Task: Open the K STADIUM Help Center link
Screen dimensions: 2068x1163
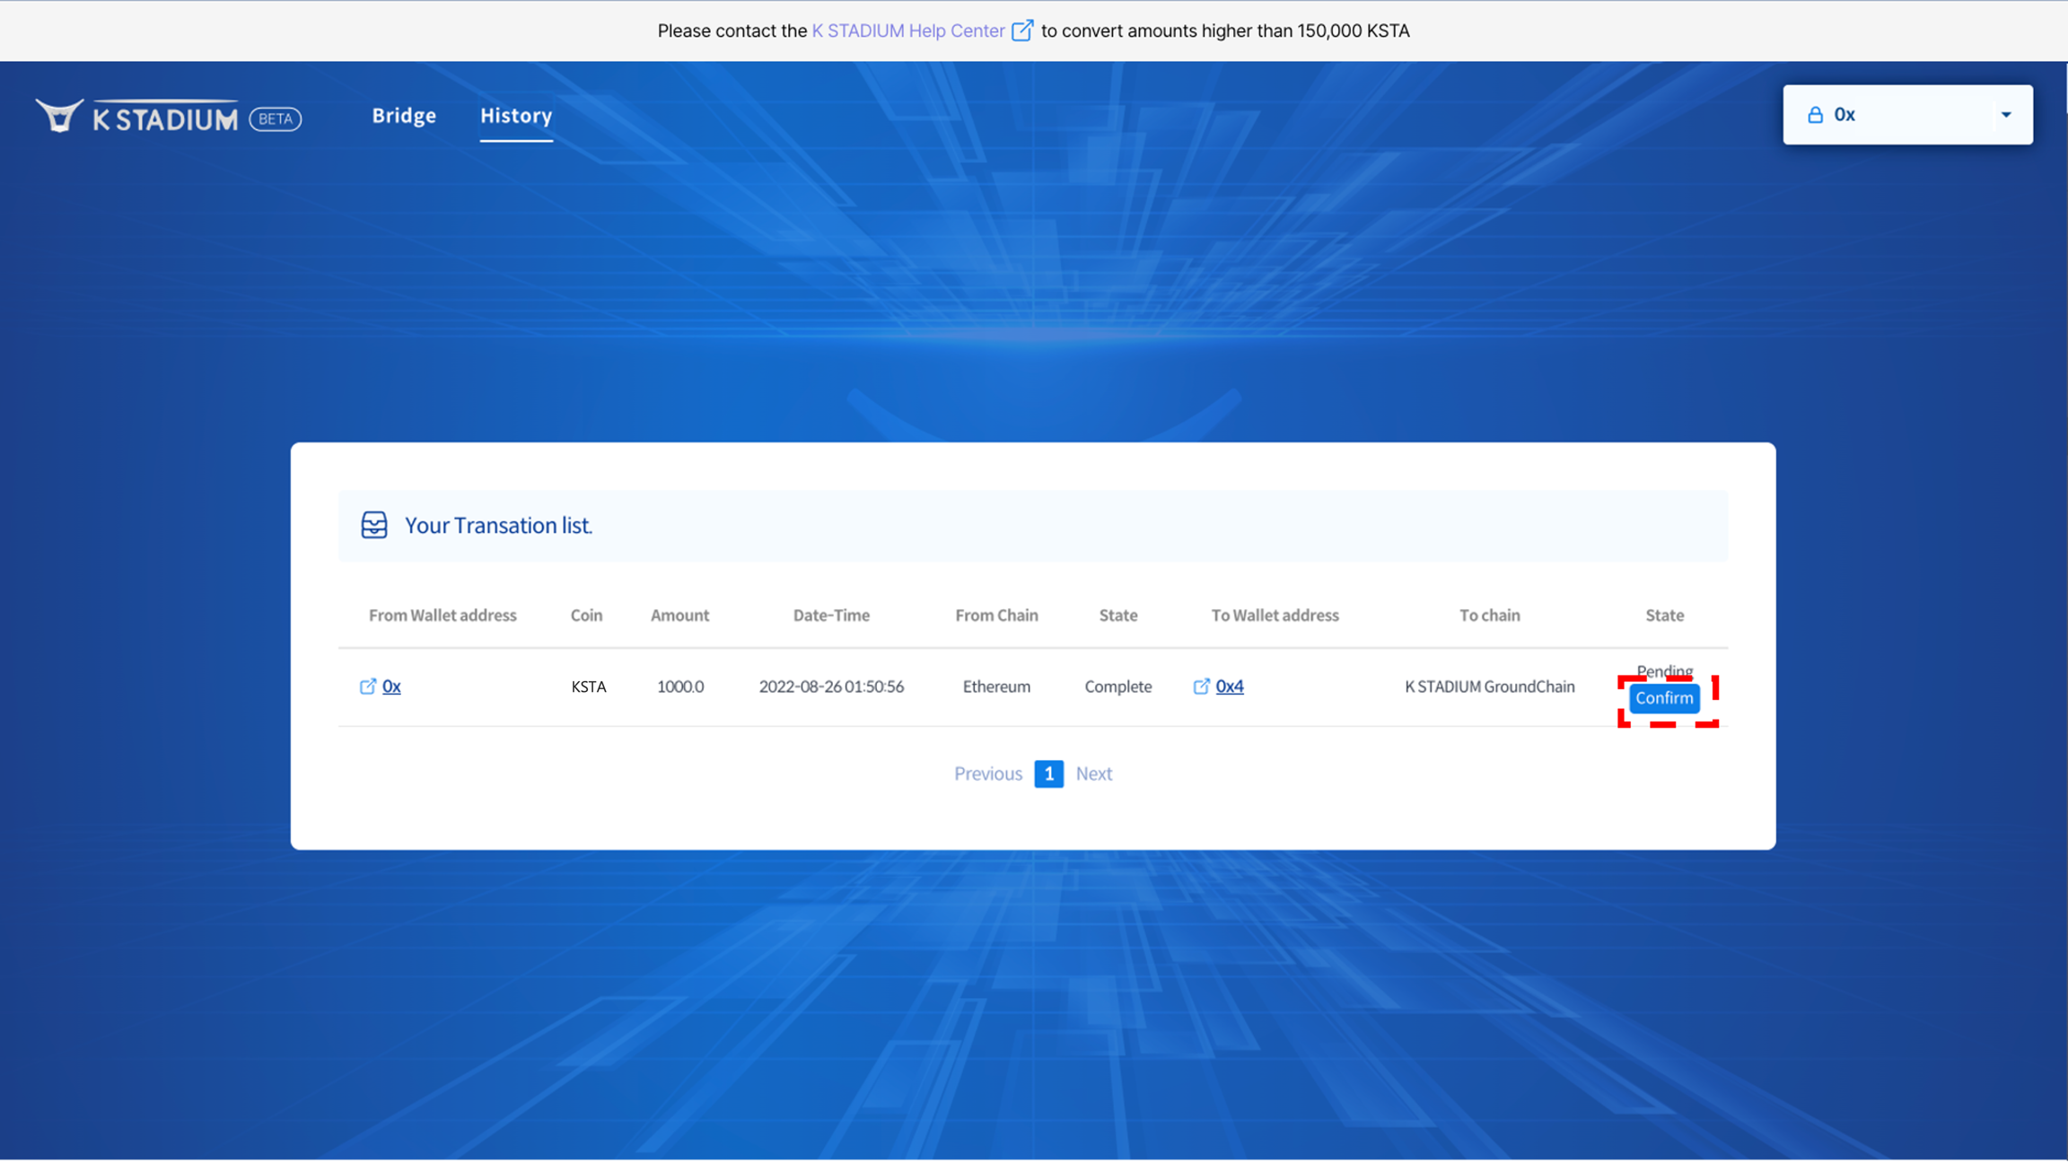Action: tap(907, 31)
